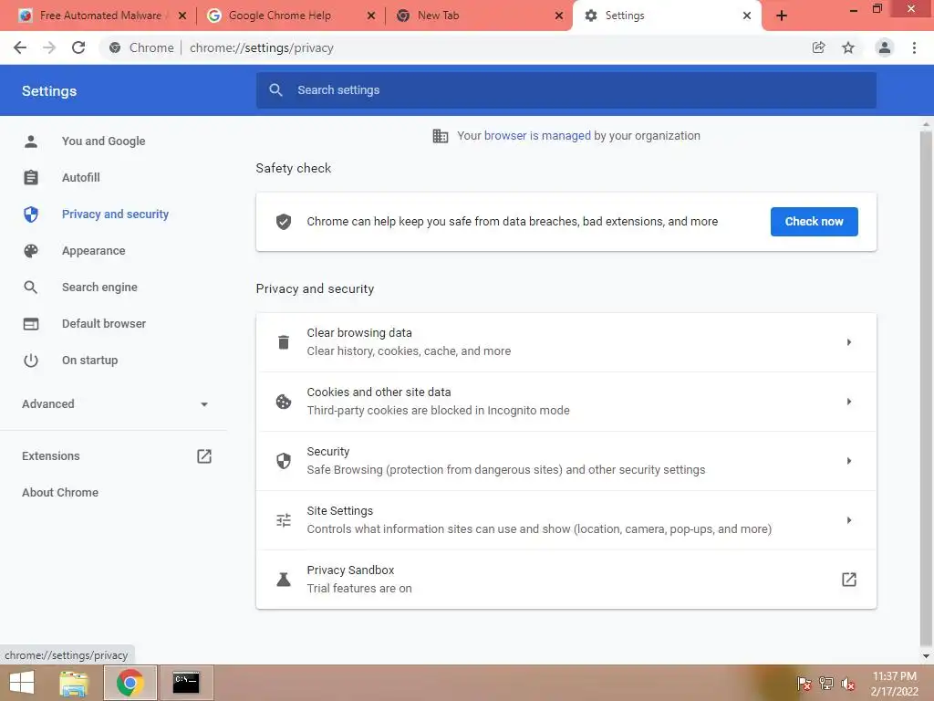Click the managed organization building icon
This screenshot has width=934, height=701.
441,136
